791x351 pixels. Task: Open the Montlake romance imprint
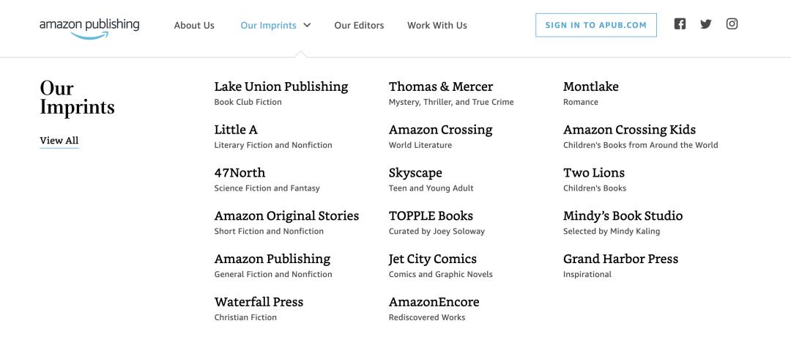coord(591,86)
